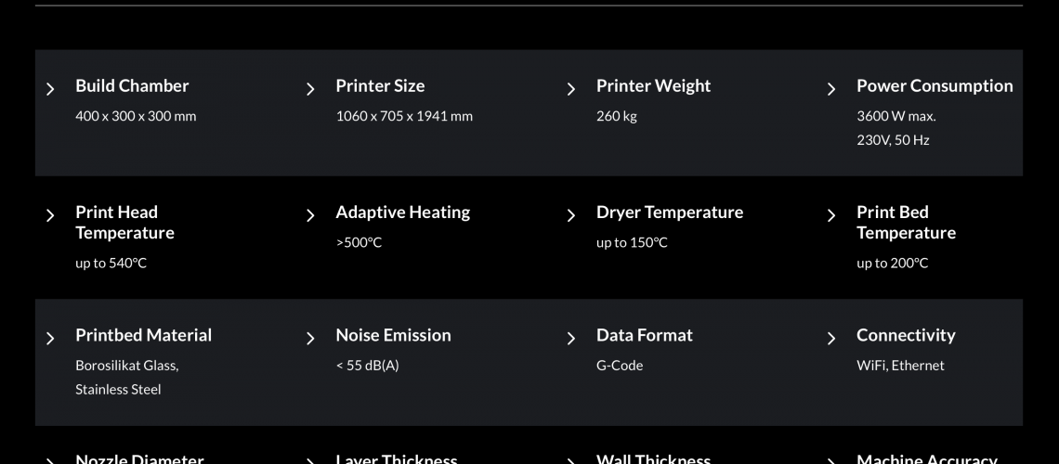Click the chevron beside Power Consumption
Viewport: 1059px width, 464px height.
pyautogui.click(x=831, y=89)
